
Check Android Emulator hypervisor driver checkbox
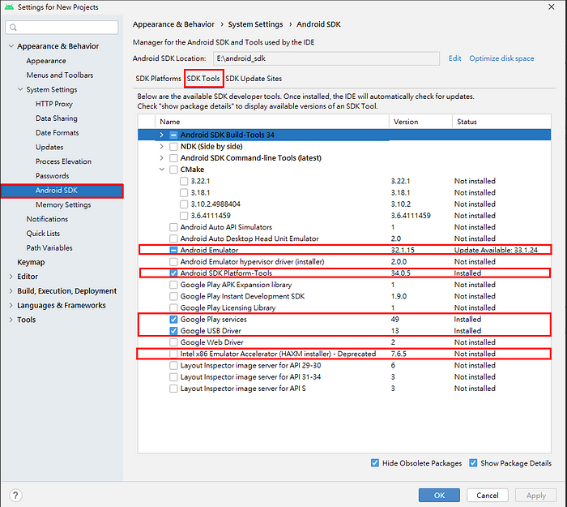point(173,262)
